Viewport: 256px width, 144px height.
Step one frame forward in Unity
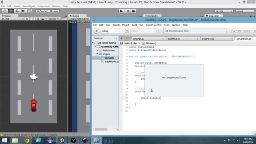pyautogui.click(x=134, y=11)
